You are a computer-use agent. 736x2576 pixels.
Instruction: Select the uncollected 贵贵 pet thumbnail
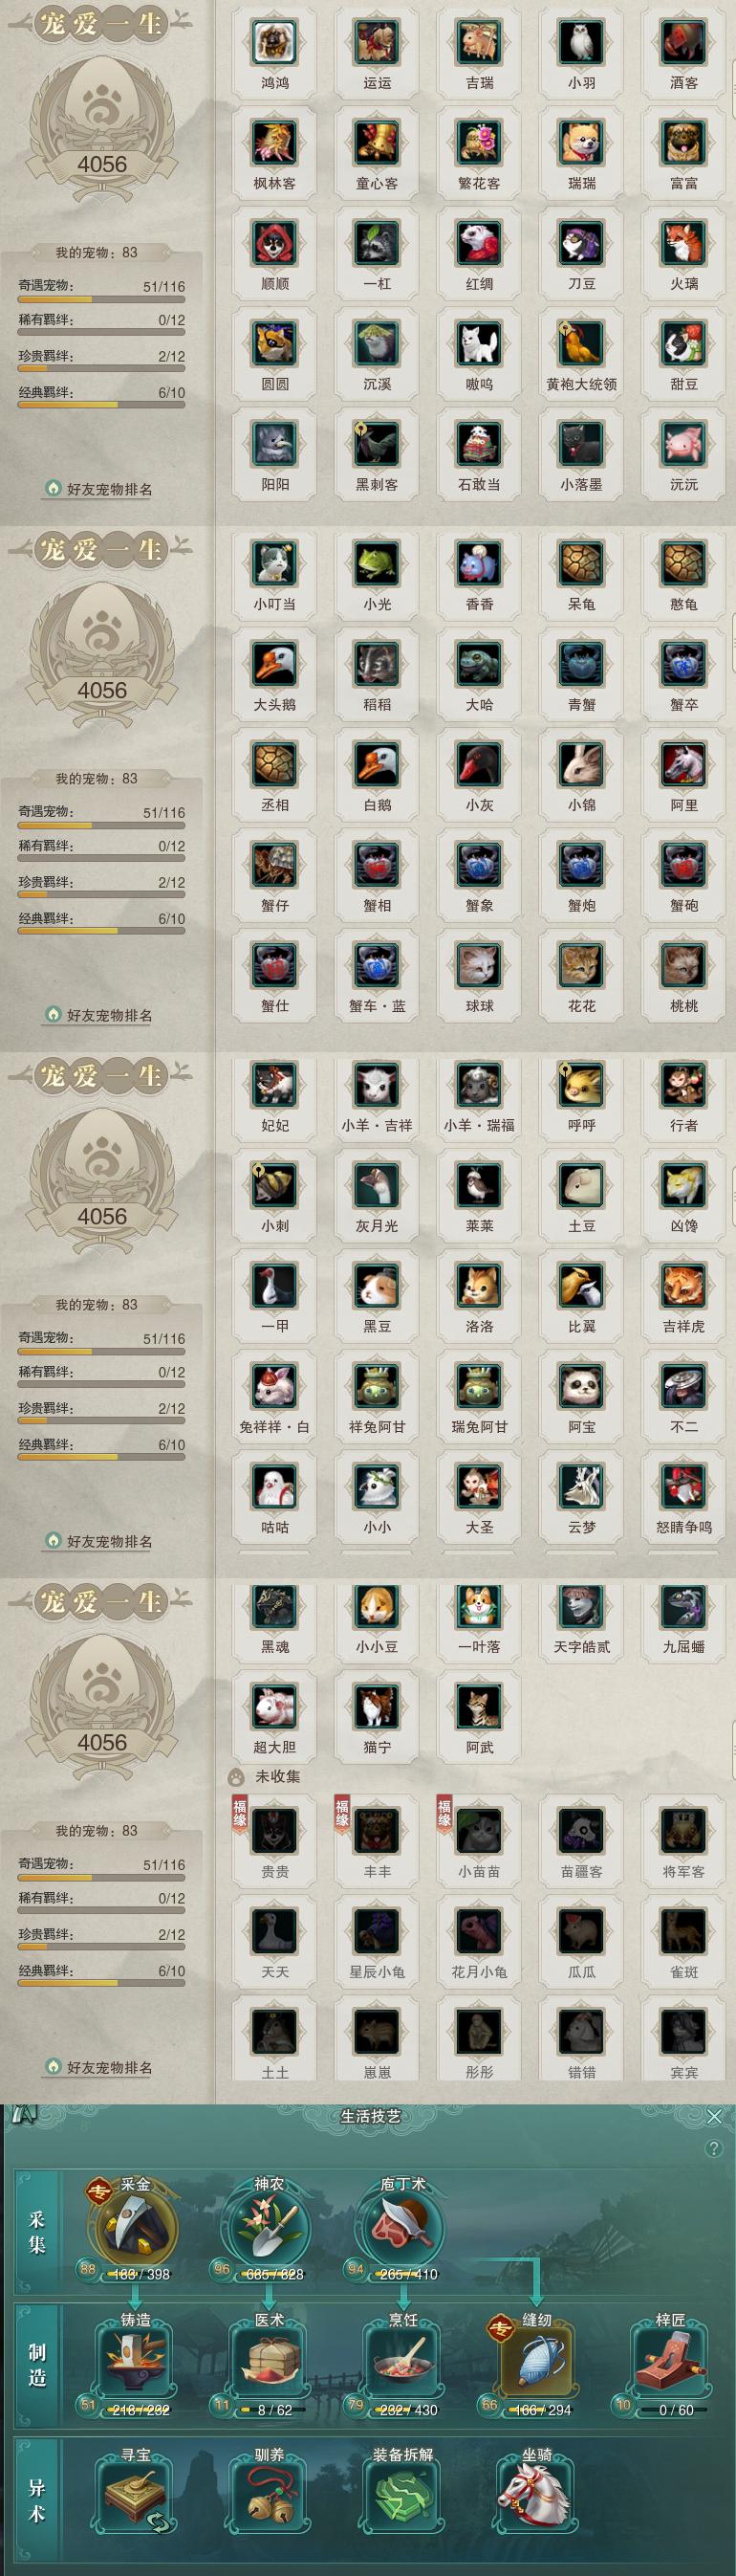tap(275, 1831)
